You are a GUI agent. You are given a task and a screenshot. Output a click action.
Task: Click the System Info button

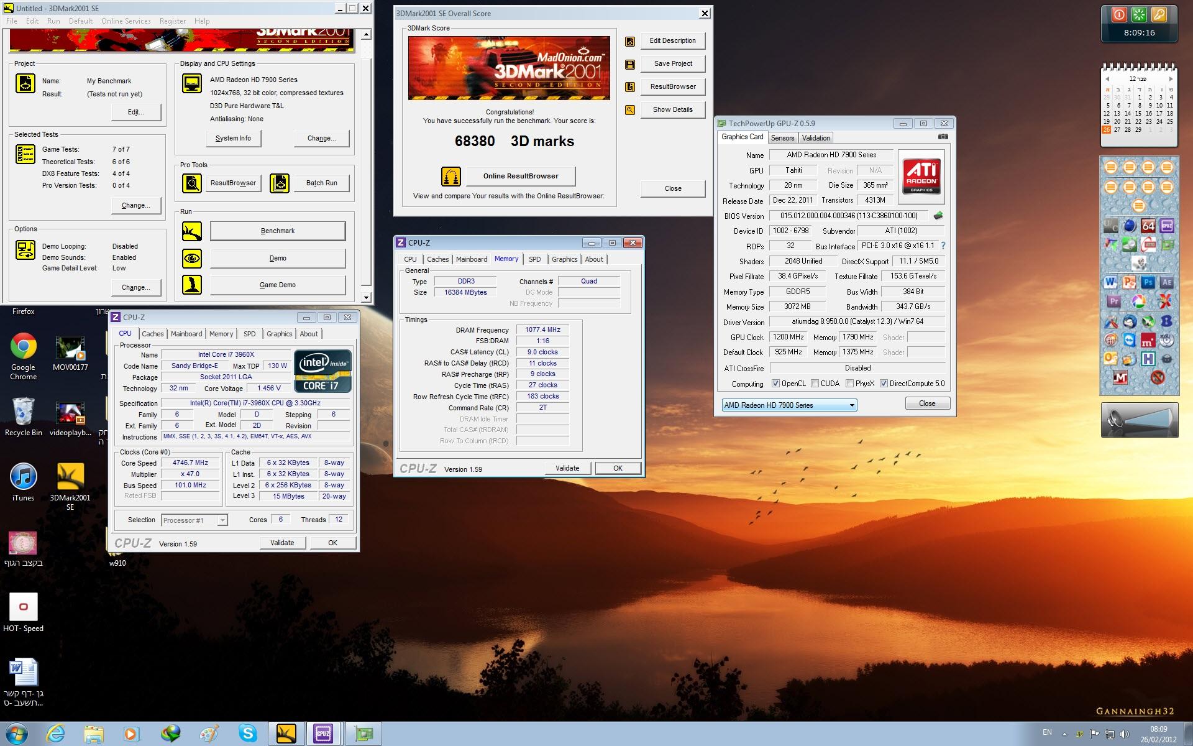point(233,138)
